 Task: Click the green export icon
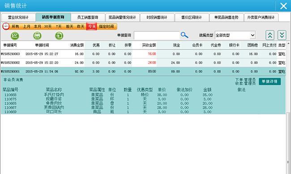point(59,36)
